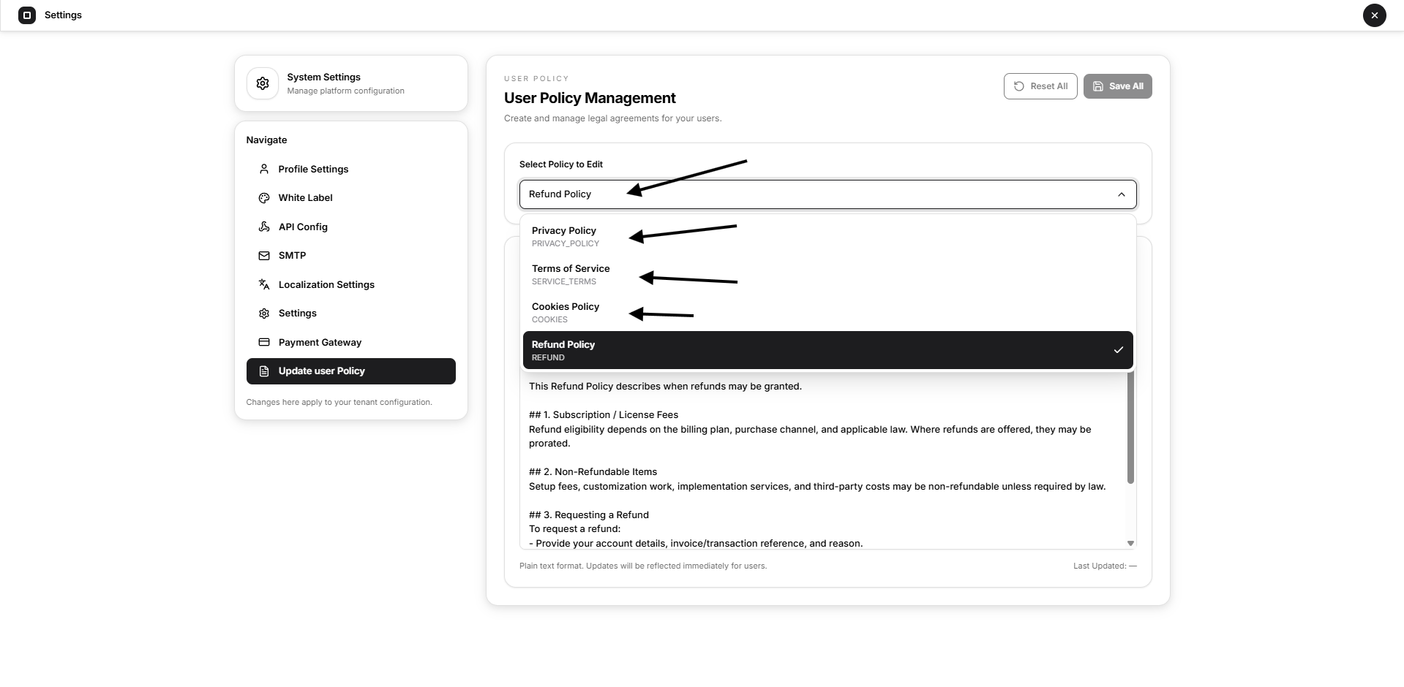Click the Save All floppy disk icon

pos(1098,86)
